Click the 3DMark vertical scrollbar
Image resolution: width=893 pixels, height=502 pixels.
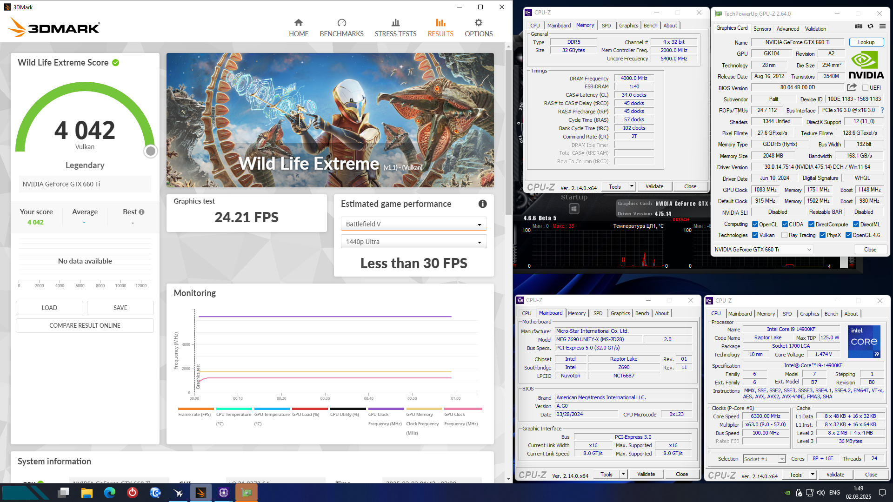click(x=508, y=132)
